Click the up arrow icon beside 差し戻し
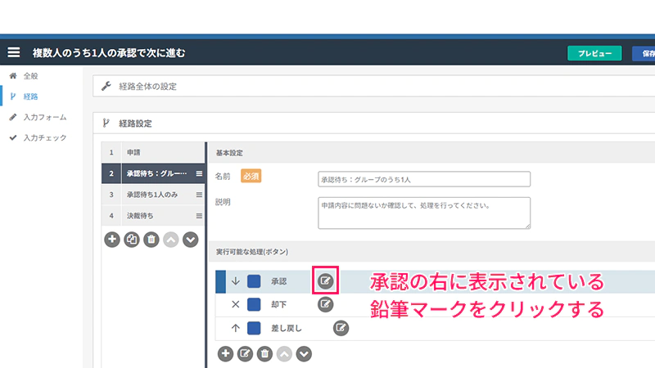The image size is (655, 368). pyautogui.click(x=236, y=329)
